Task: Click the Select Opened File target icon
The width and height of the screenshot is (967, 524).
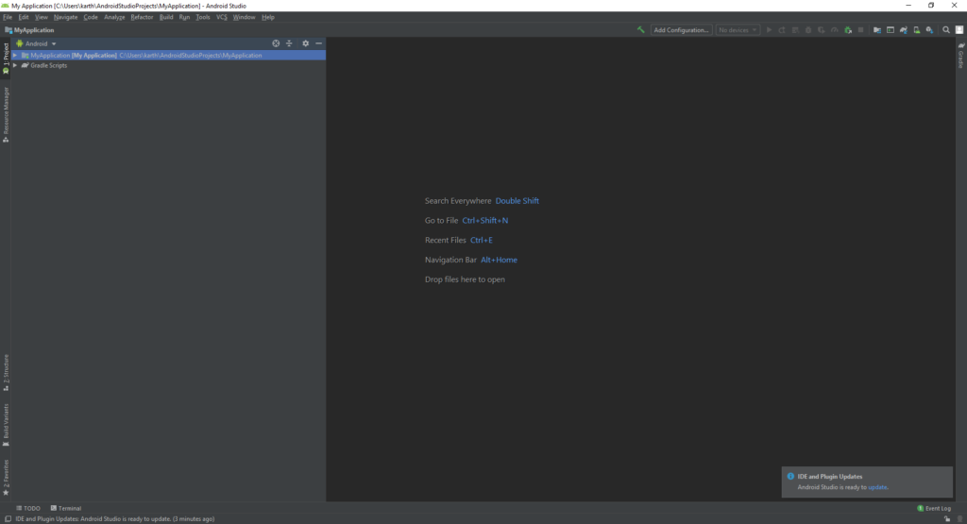Action: [276, 43]
